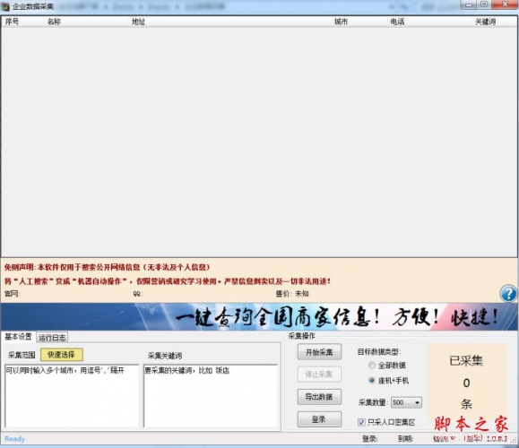
Task: Click the 采集范围 label
Action: tap(22, 355)
